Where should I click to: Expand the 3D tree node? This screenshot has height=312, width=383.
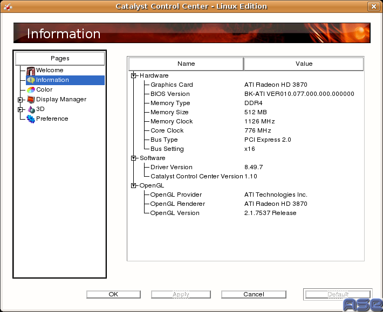point(20,109)
